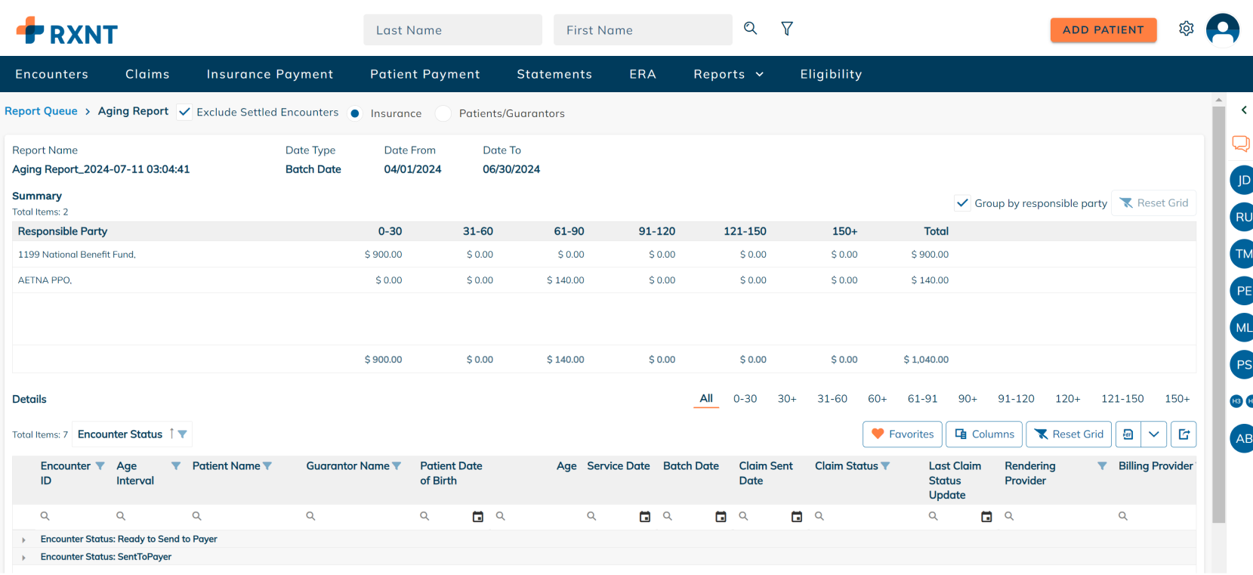The width and height of the screenshot is (1253, 575).
Task: Uncheck Exclude Settled Encounters
Action: (184, 112)
